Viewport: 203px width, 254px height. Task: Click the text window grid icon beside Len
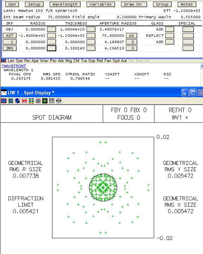click(4, 61)
